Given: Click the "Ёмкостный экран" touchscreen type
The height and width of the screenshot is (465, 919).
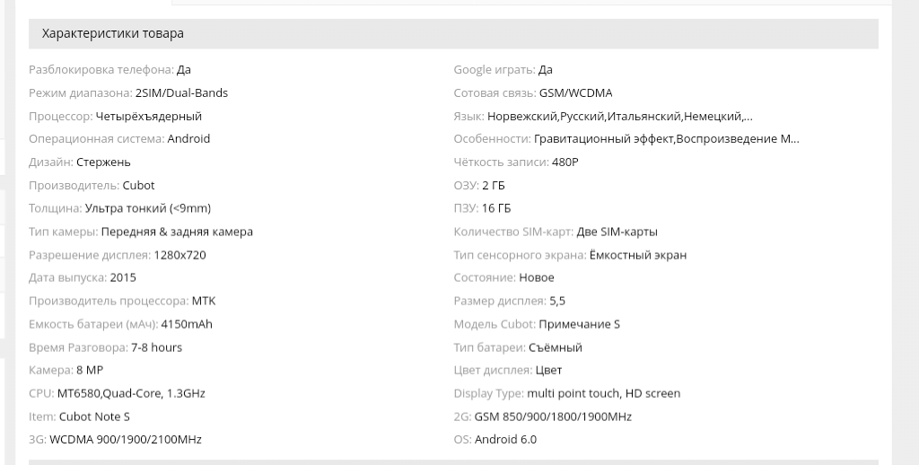Looking at the screenshot, I should [638, 255].
